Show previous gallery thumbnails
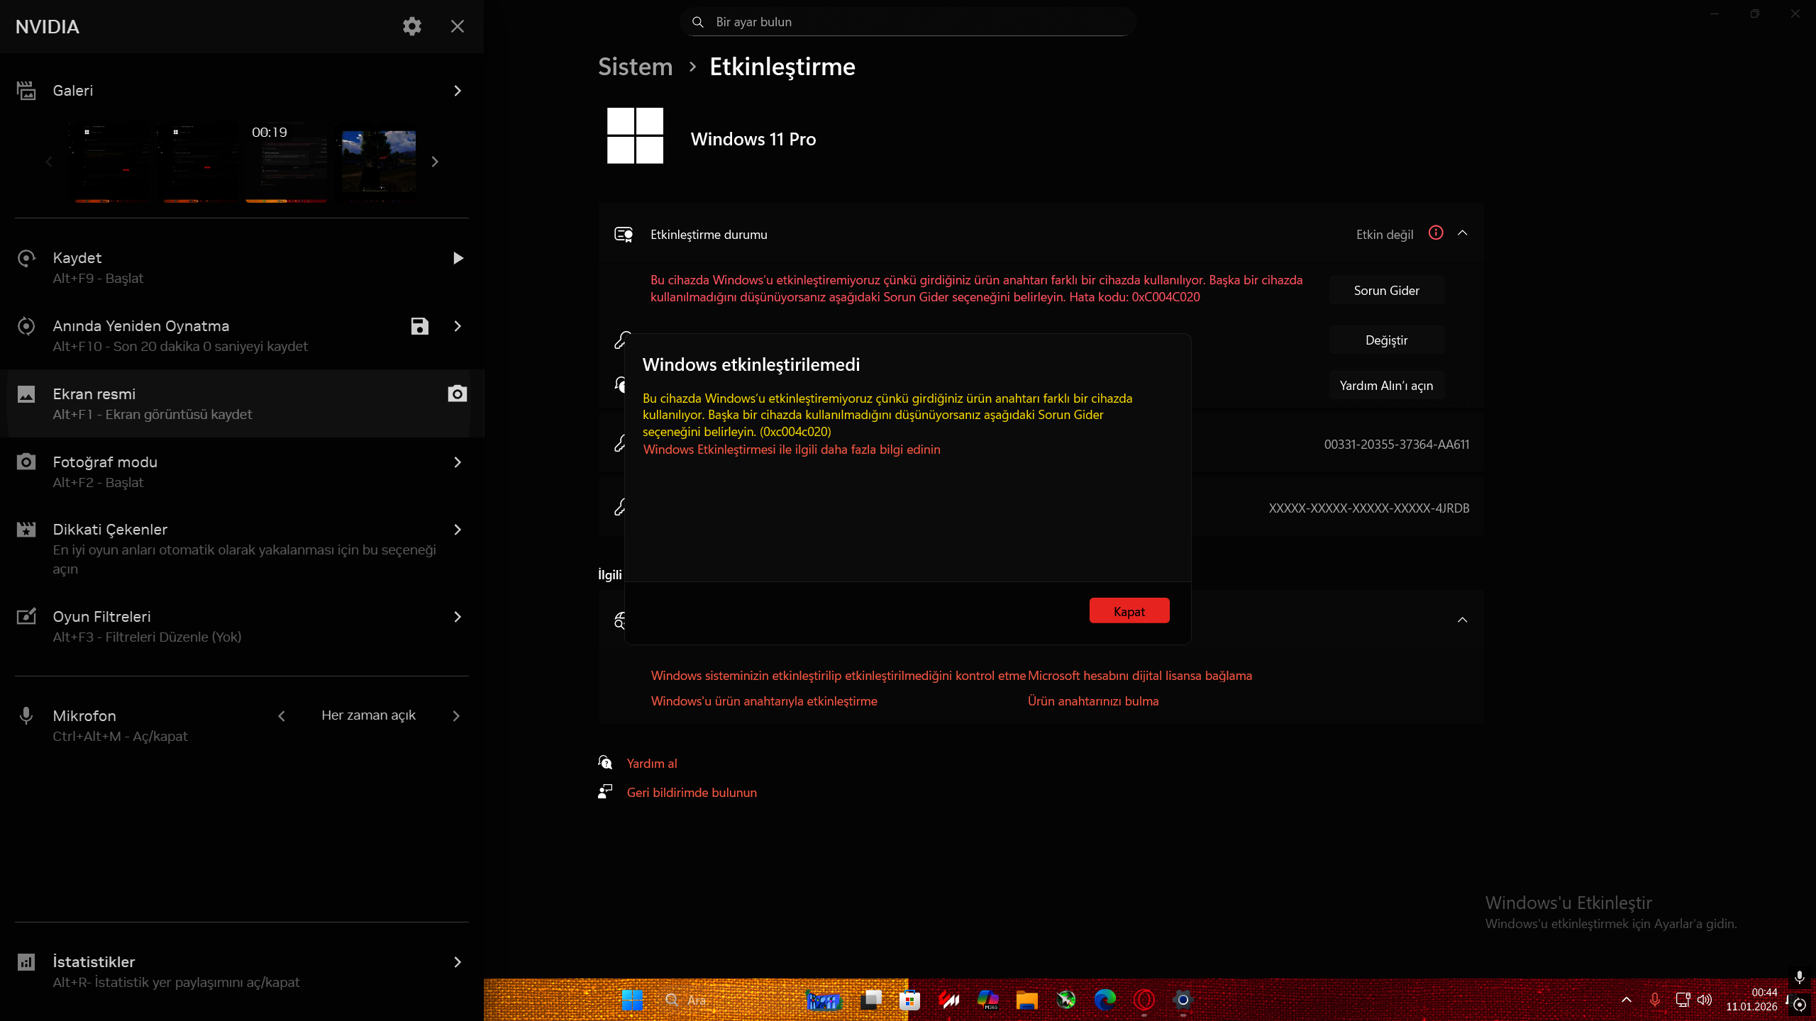Viewport: 1816px width, 1021px height. (x=49, y=162)
